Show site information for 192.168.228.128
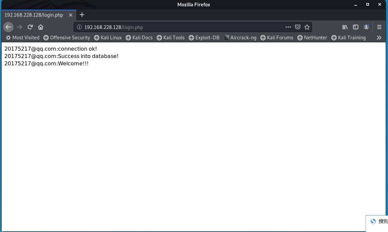 [x=79, y=27]
